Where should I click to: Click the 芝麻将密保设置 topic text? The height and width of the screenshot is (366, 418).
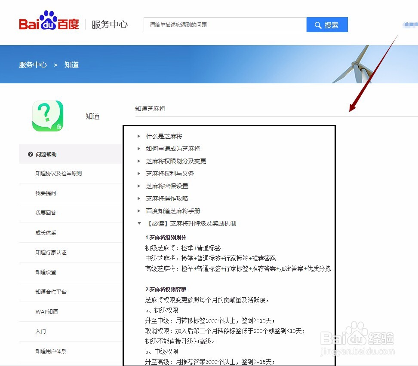(167, 186)
